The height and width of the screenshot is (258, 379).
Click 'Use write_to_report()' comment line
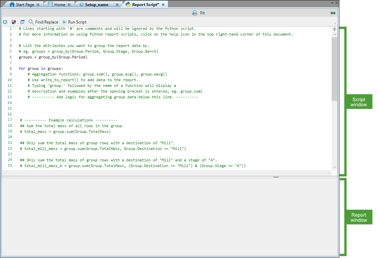[83, 80]
